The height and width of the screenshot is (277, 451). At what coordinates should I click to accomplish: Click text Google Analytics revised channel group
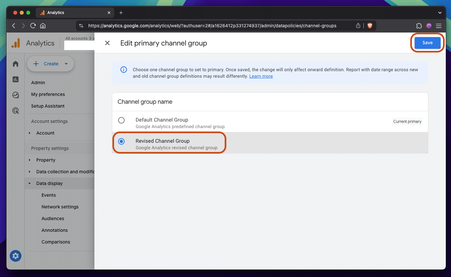pos(177,148)
